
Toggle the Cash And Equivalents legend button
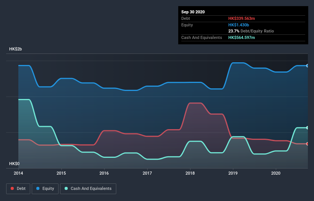point(88,189)
